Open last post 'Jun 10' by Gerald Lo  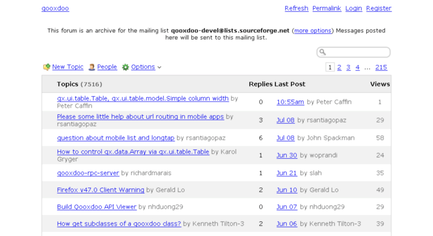[x=286, y=190]
